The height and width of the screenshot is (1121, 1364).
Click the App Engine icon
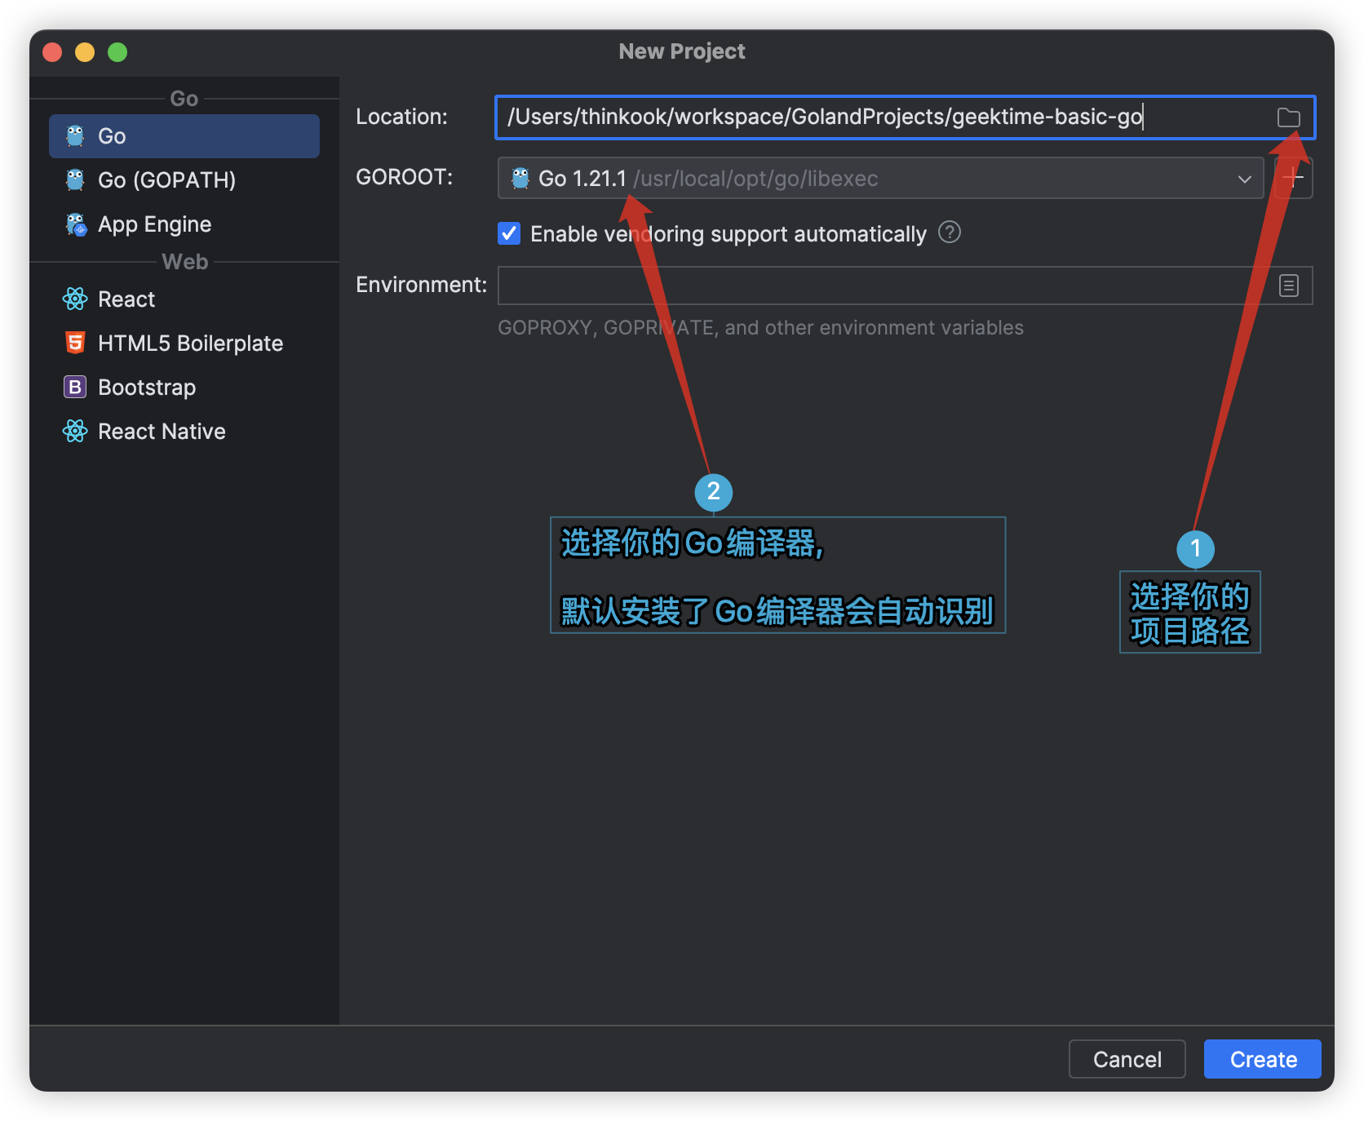[x=76, y=224]
